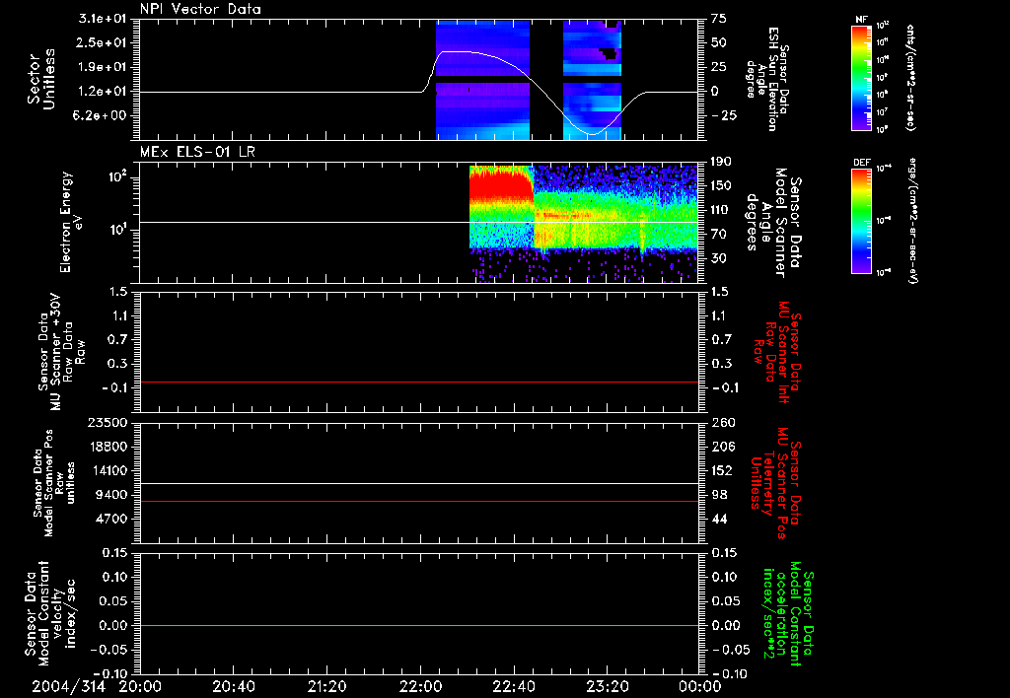Viewport: 1010px width, 698px height.
Task: Select the 'MEx ELS-01 LR' panel title
Action: click(197, 152)
